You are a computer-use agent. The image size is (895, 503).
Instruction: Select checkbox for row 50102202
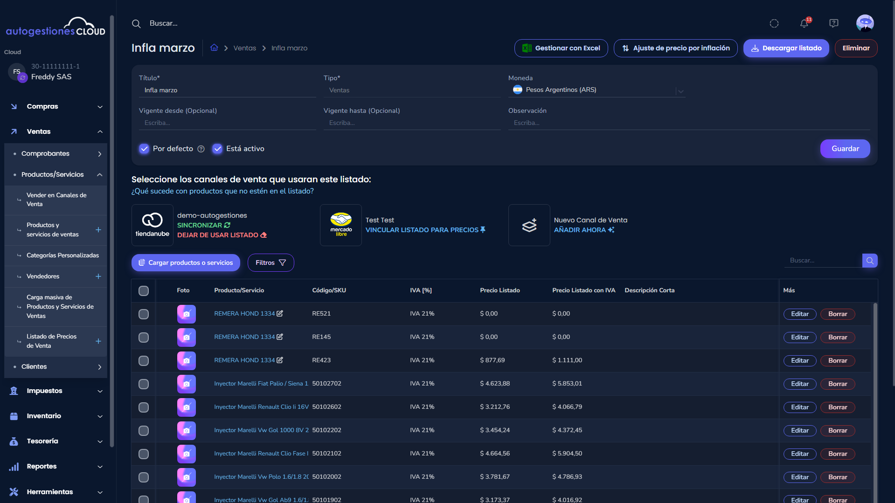coord(144,431)
